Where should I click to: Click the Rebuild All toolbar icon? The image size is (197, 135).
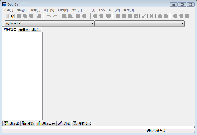point(136,16)
